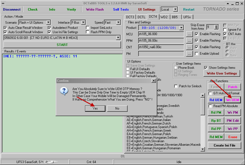Enable Patch for Simlock checkbox
The width and height of the screenshot is (245, 165).
176,86
